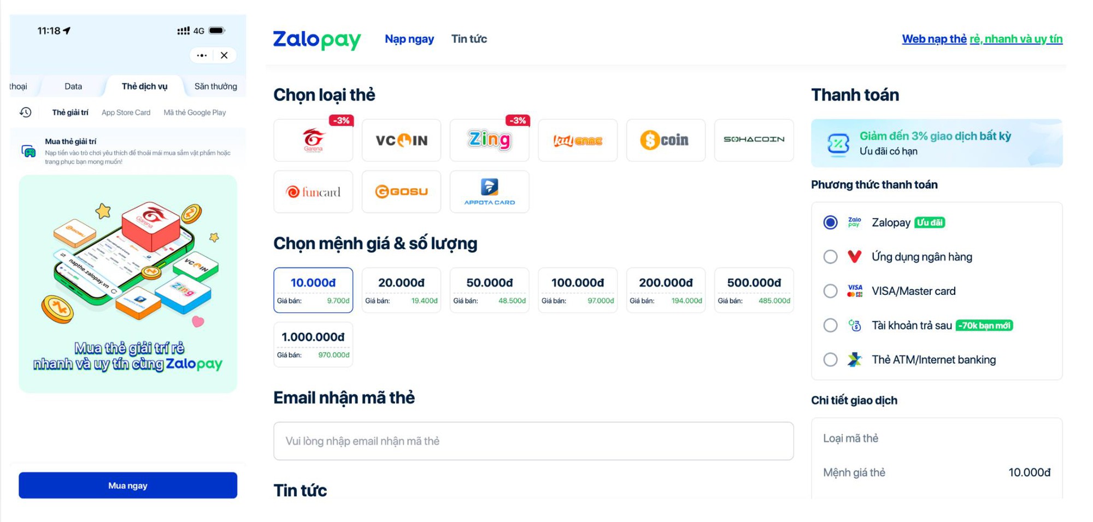Select the Garena card type

coord(313,140)
